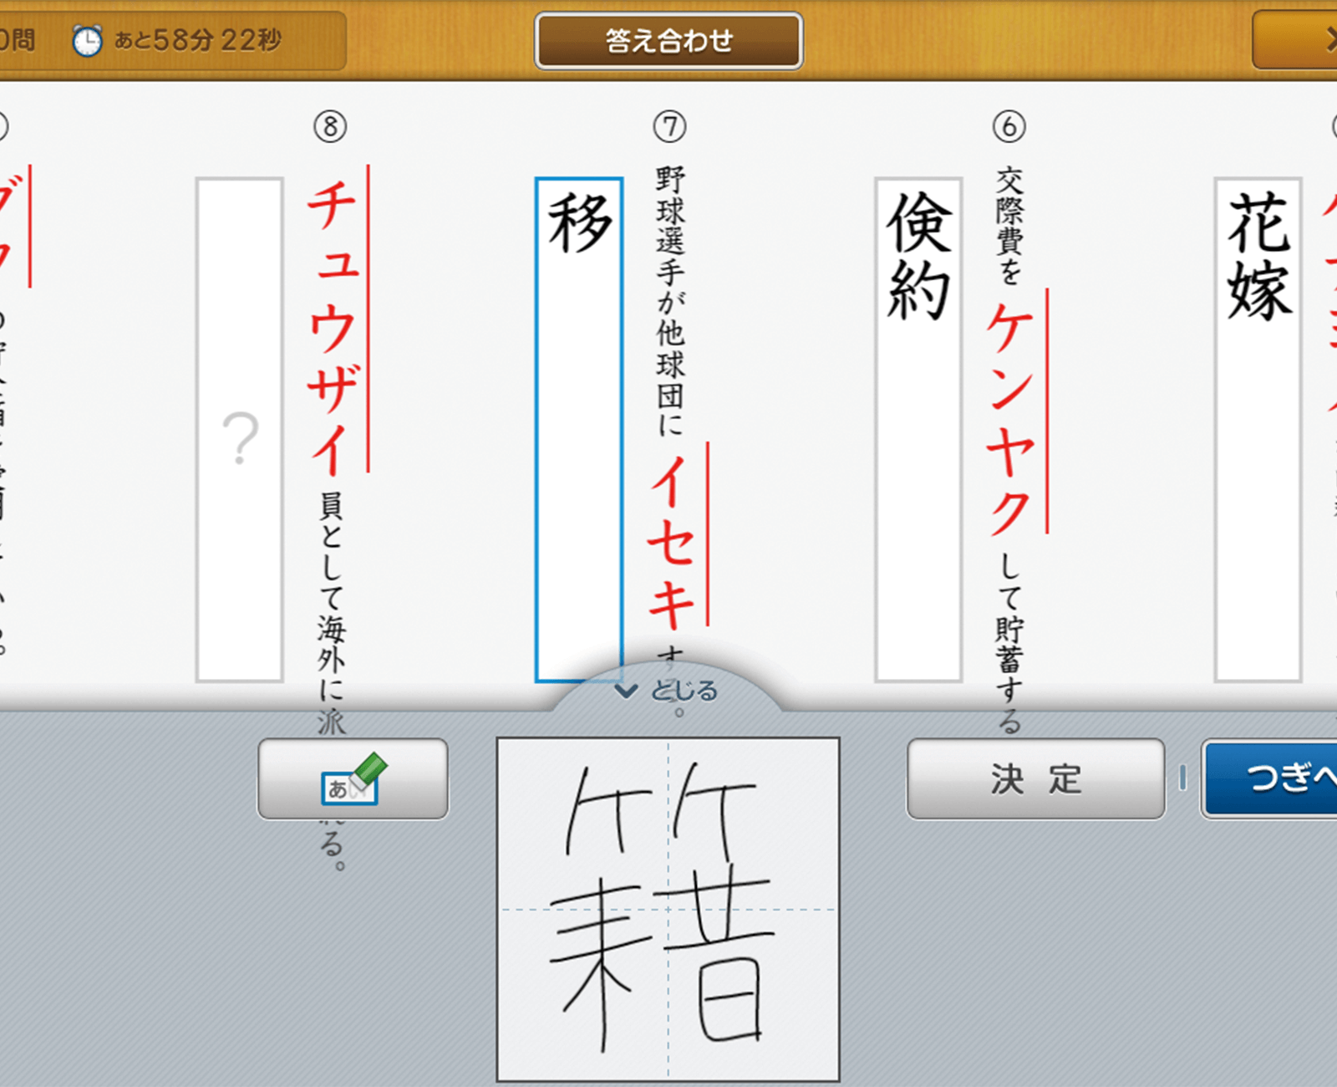Collapse the handwriting panel with とじる

[x=668, y=691]
